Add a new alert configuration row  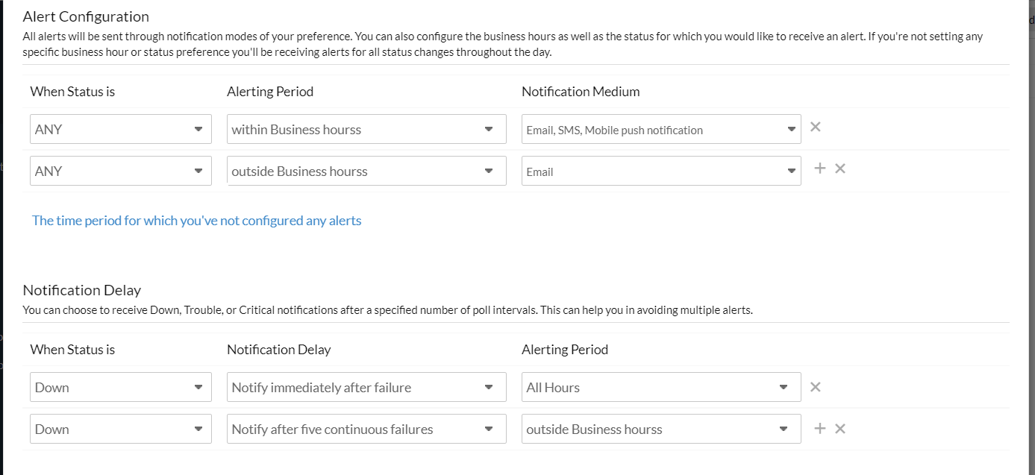pyautogui.click(x=819, y=169)
